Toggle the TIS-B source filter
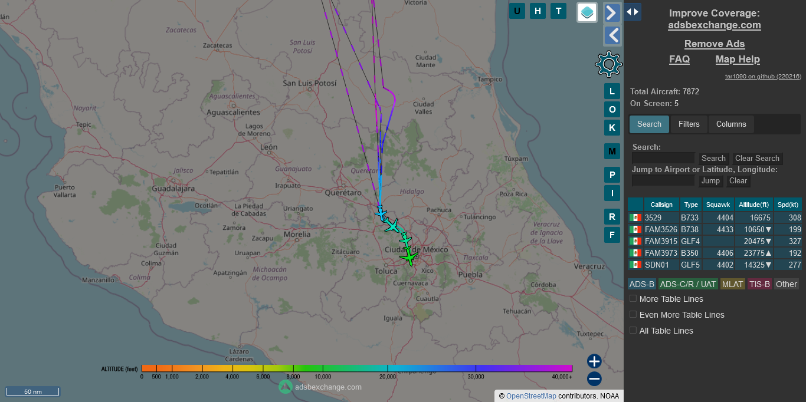This screenshot has width=806, height=402. pos(760,284)
